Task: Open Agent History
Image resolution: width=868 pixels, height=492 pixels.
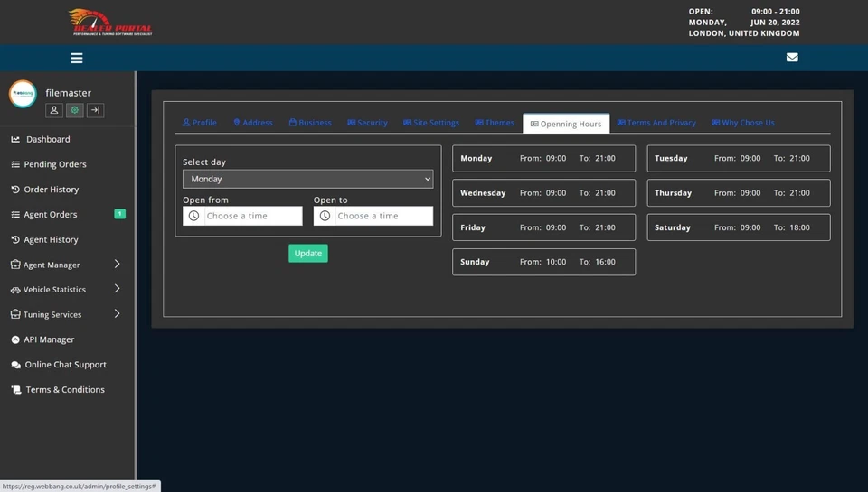Action: [51, 239]
